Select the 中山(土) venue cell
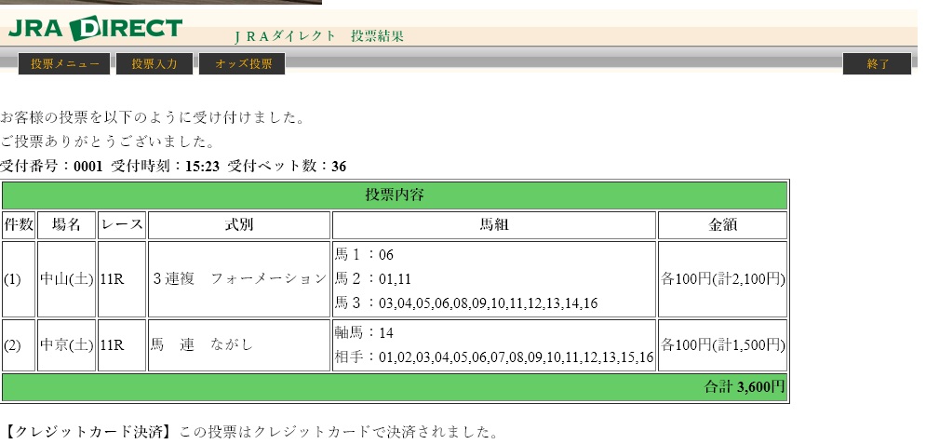 click(66, 279)
